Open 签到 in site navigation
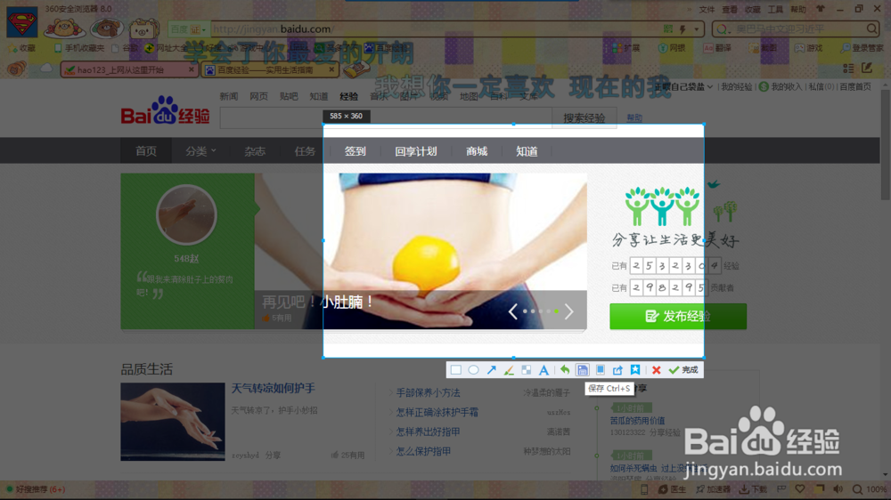The width and height of the screenshot is (891, 500). pos(356,151)
